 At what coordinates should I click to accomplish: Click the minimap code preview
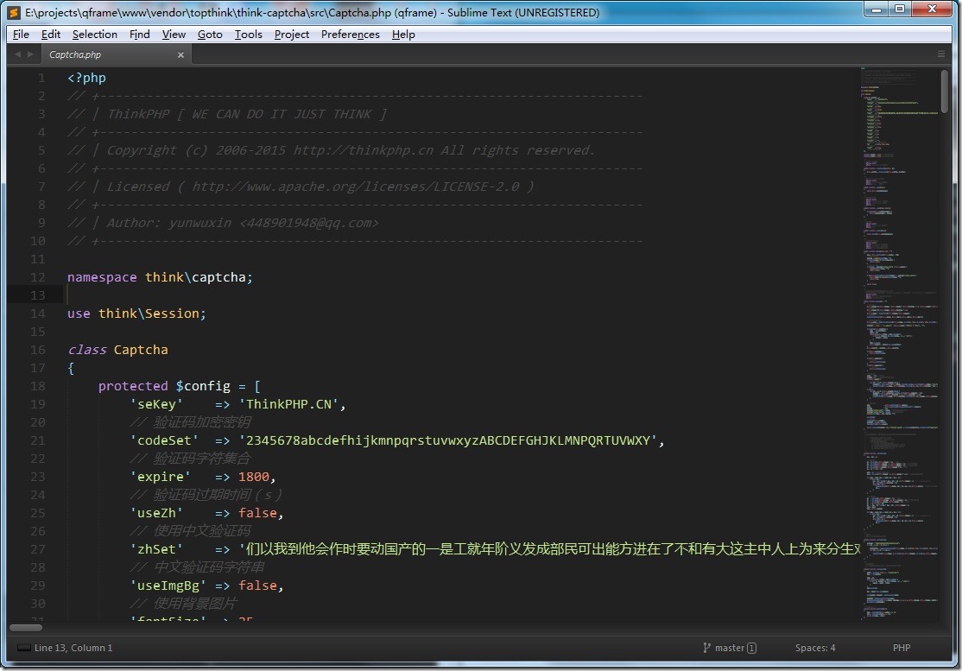pyautogui.click(x=900, y=344)
